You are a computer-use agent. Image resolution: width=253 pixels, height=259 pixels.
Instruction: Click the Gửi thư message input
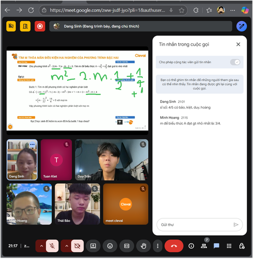click(x=196, y=224)
